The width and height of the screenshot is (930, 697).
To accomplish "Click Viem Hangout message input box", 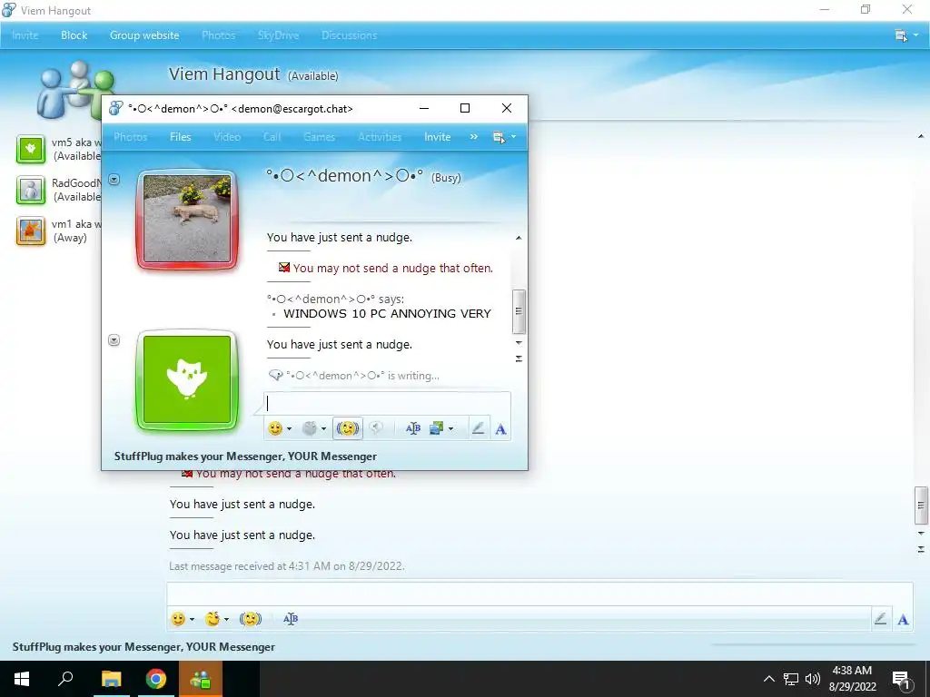I will coord(539,594).
